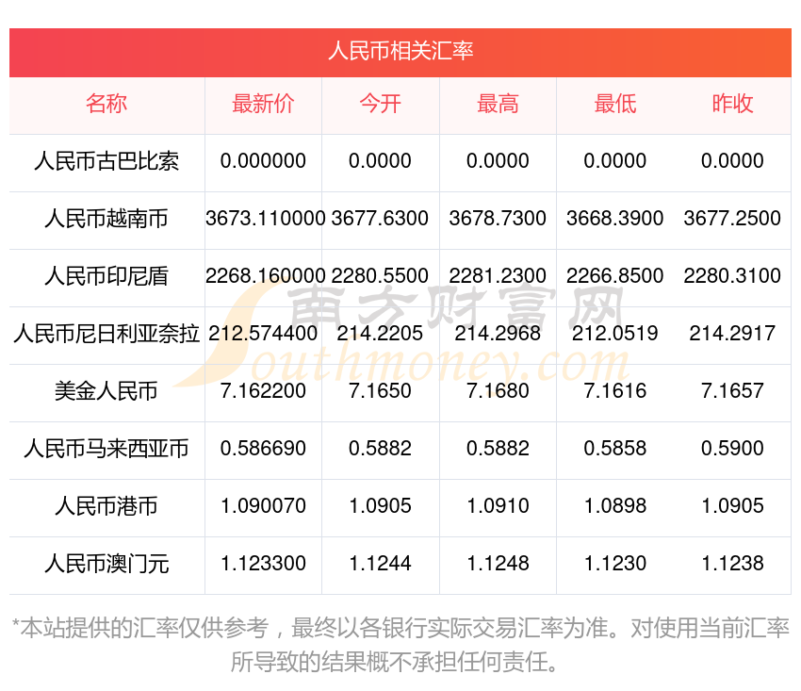Screen dimensions: 801x691
Task: Click the 美金人民币 row name
Action: [x=106, y=391]
